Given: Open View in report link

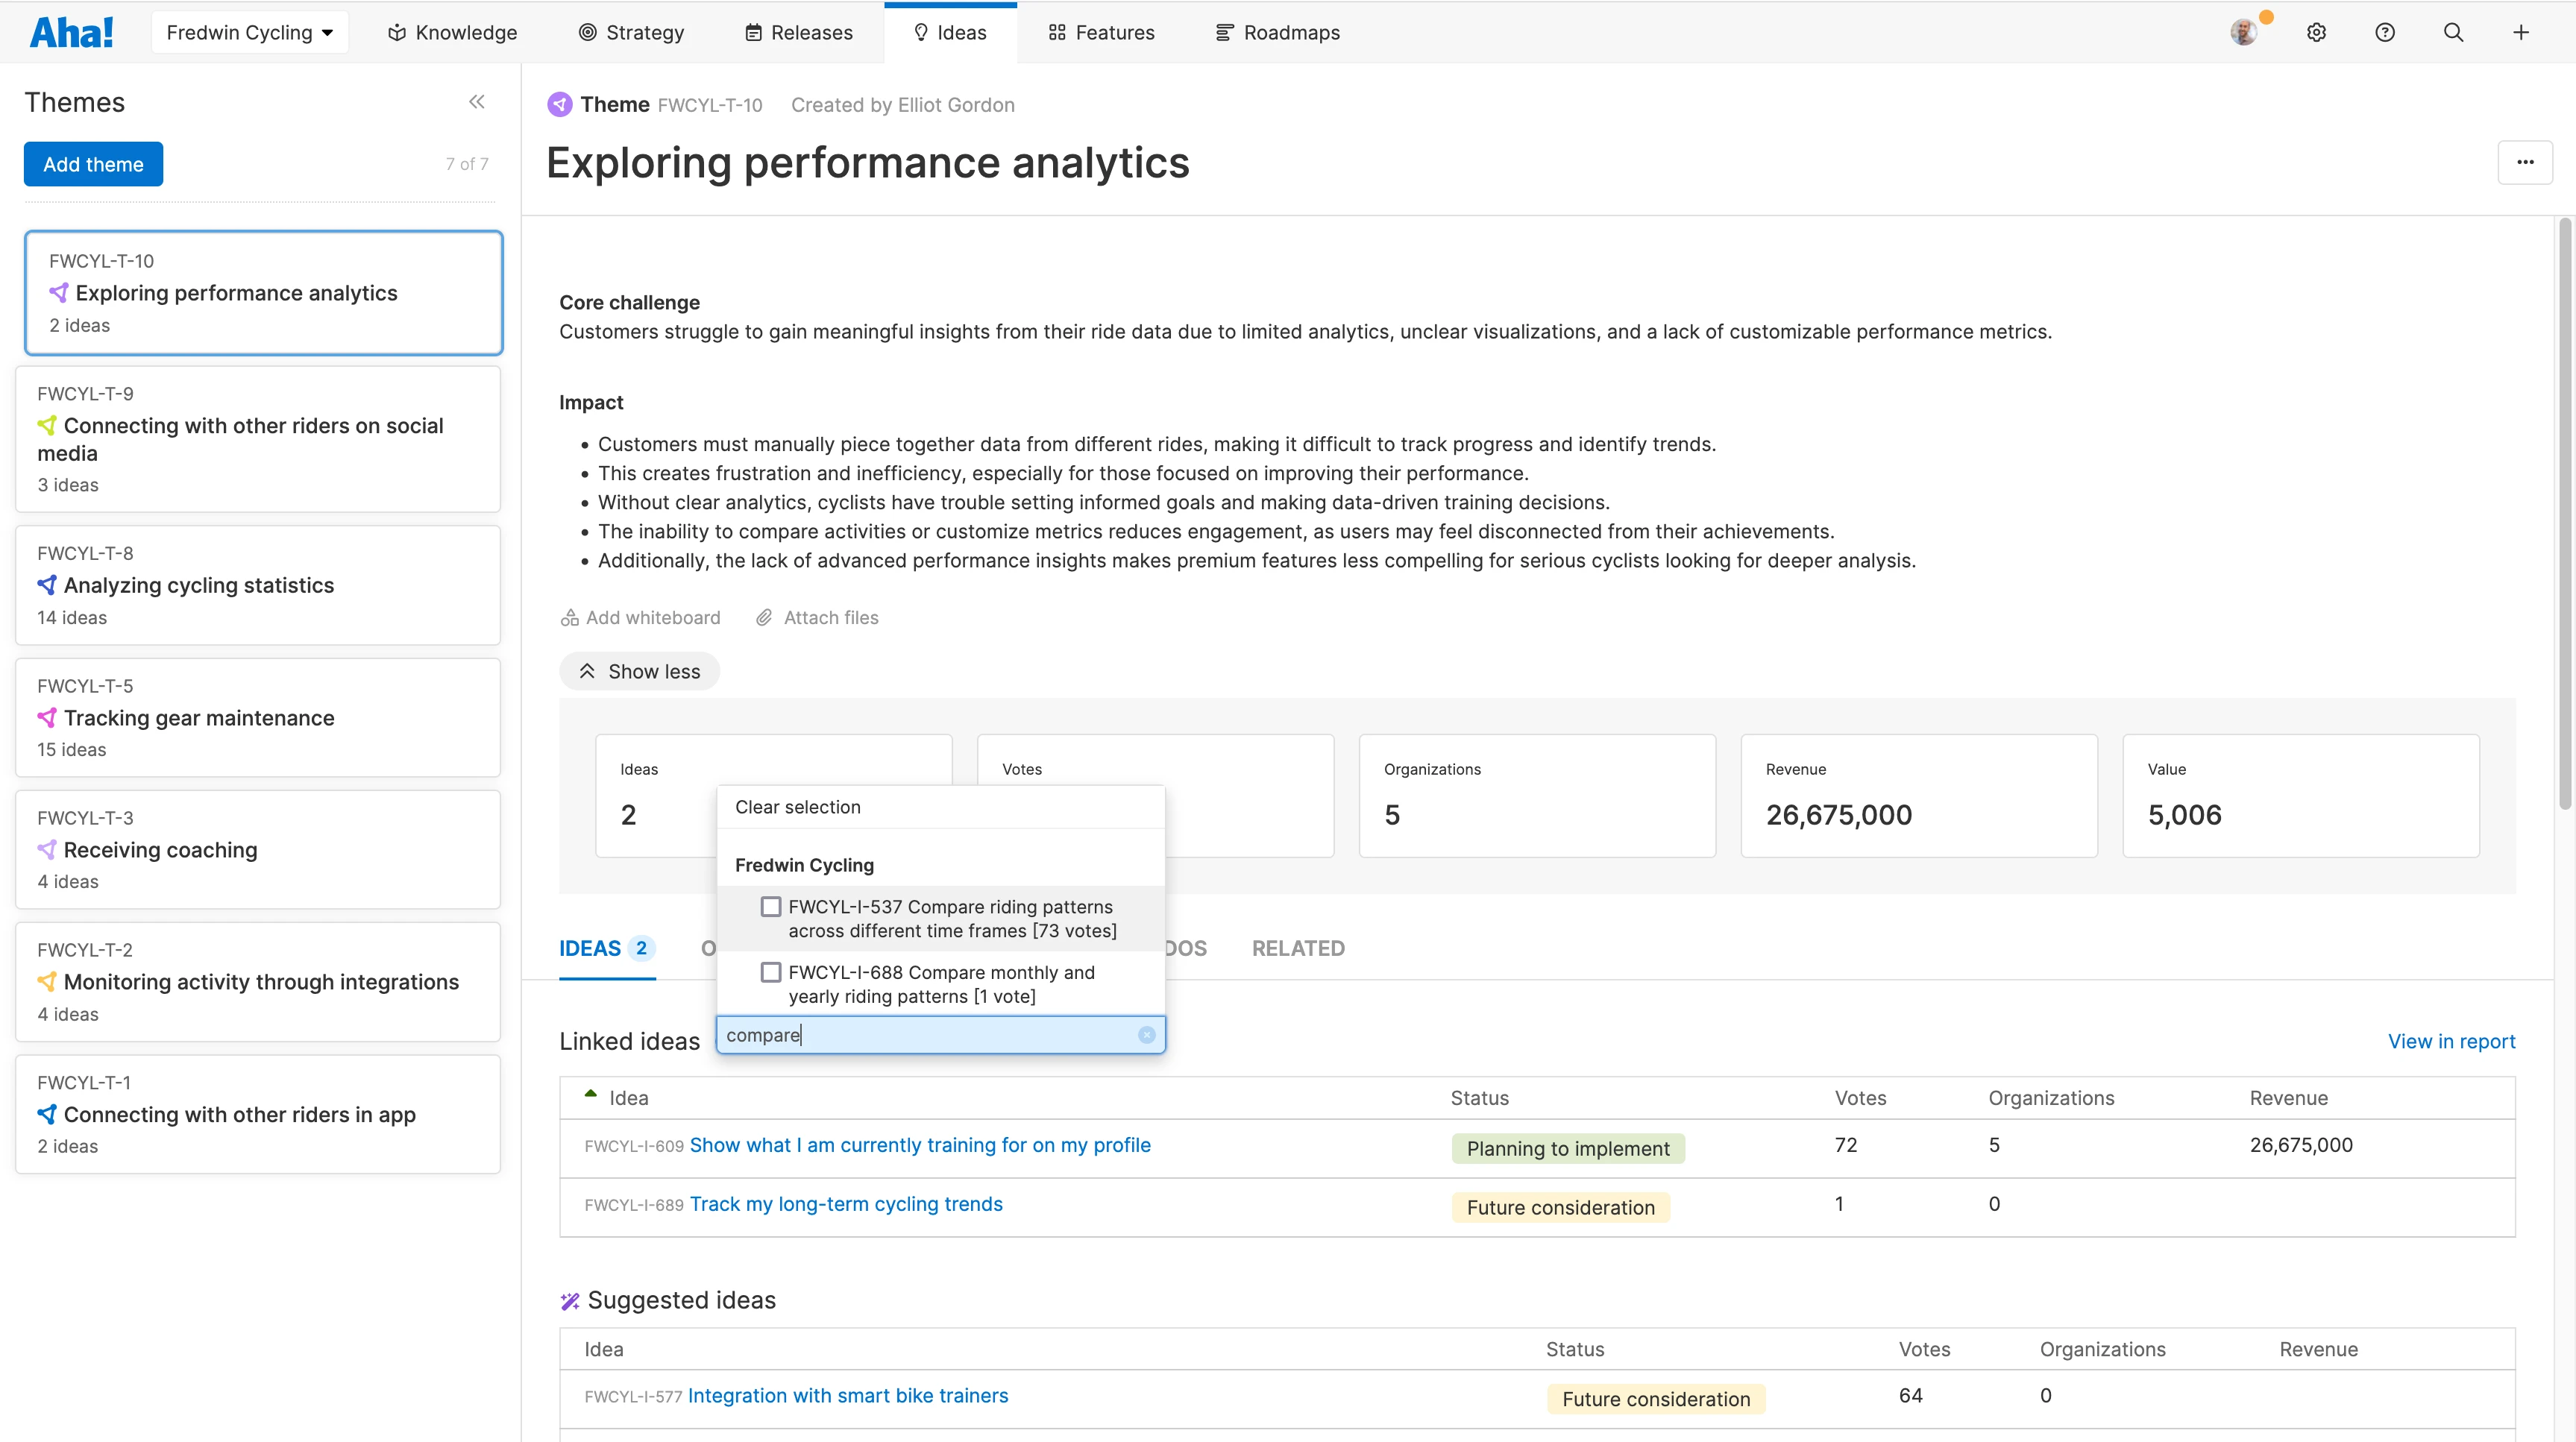Looking at the screenshot, I should point(2451,1041).
